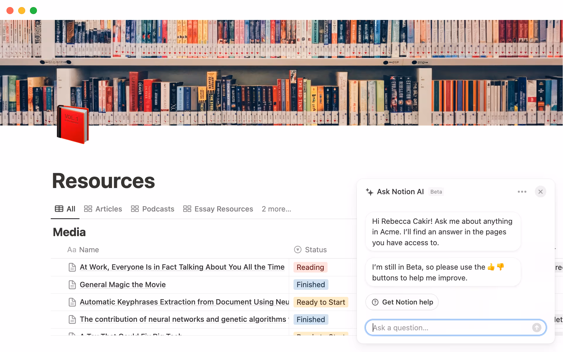Switch to the Essay Resources view
The height and width of the screenshot is (352, 563).
(223, 209)
